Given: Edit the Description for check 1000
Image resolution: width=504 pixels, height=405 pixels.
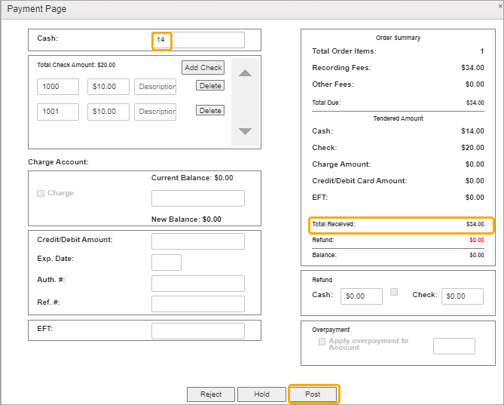Looking at the screenshot, I should [x=155, y=87].
